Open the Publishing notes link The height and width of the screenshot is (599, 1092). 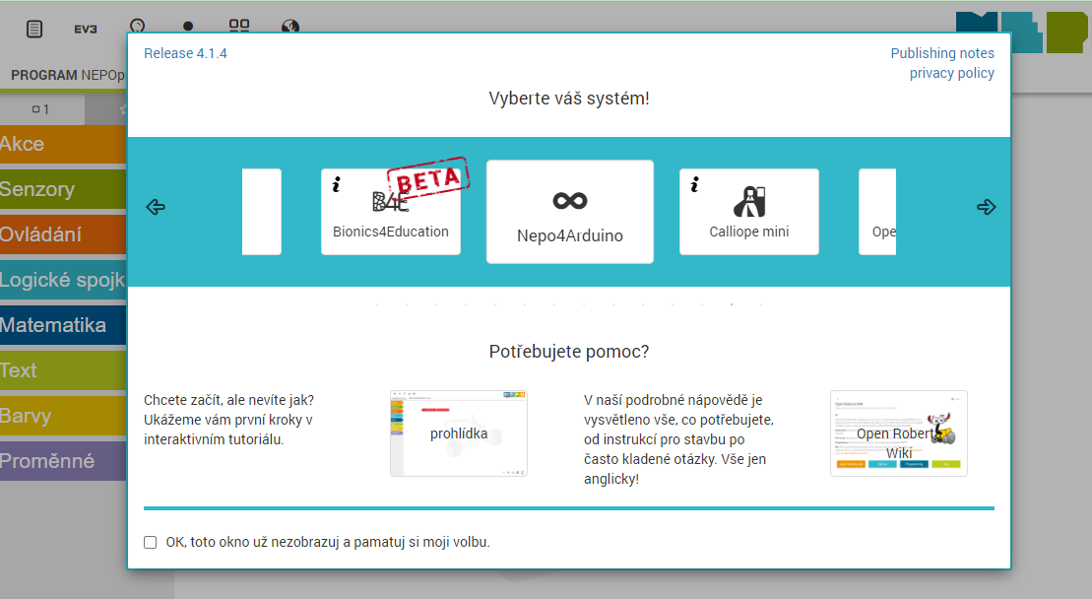point(942,53)
